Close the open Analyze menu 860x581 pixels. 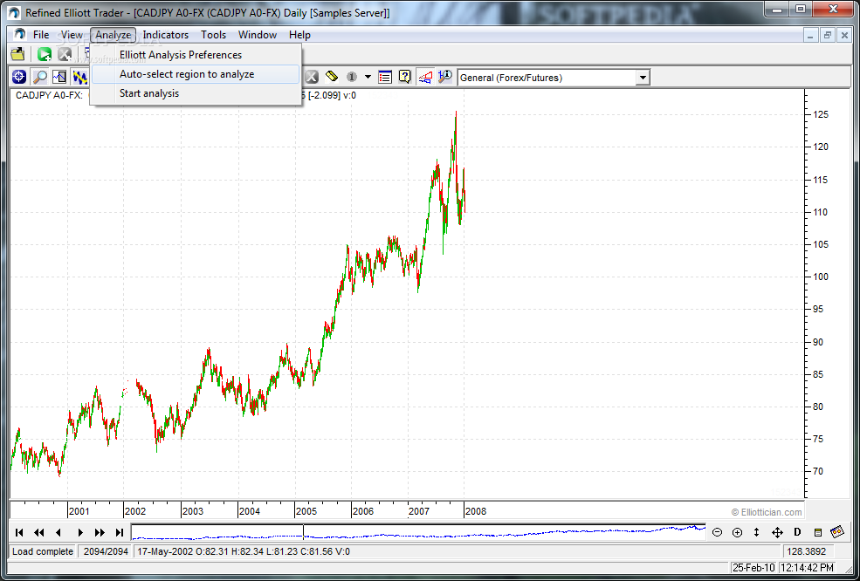[x=113, y=35]
